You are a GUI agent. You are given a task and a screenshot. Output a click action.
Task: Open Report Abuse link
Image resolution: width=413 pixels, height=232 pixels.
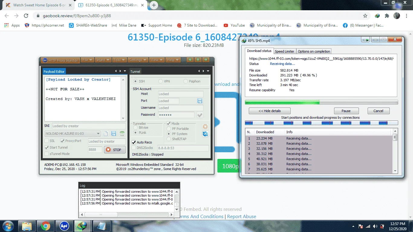pos(242,217)
